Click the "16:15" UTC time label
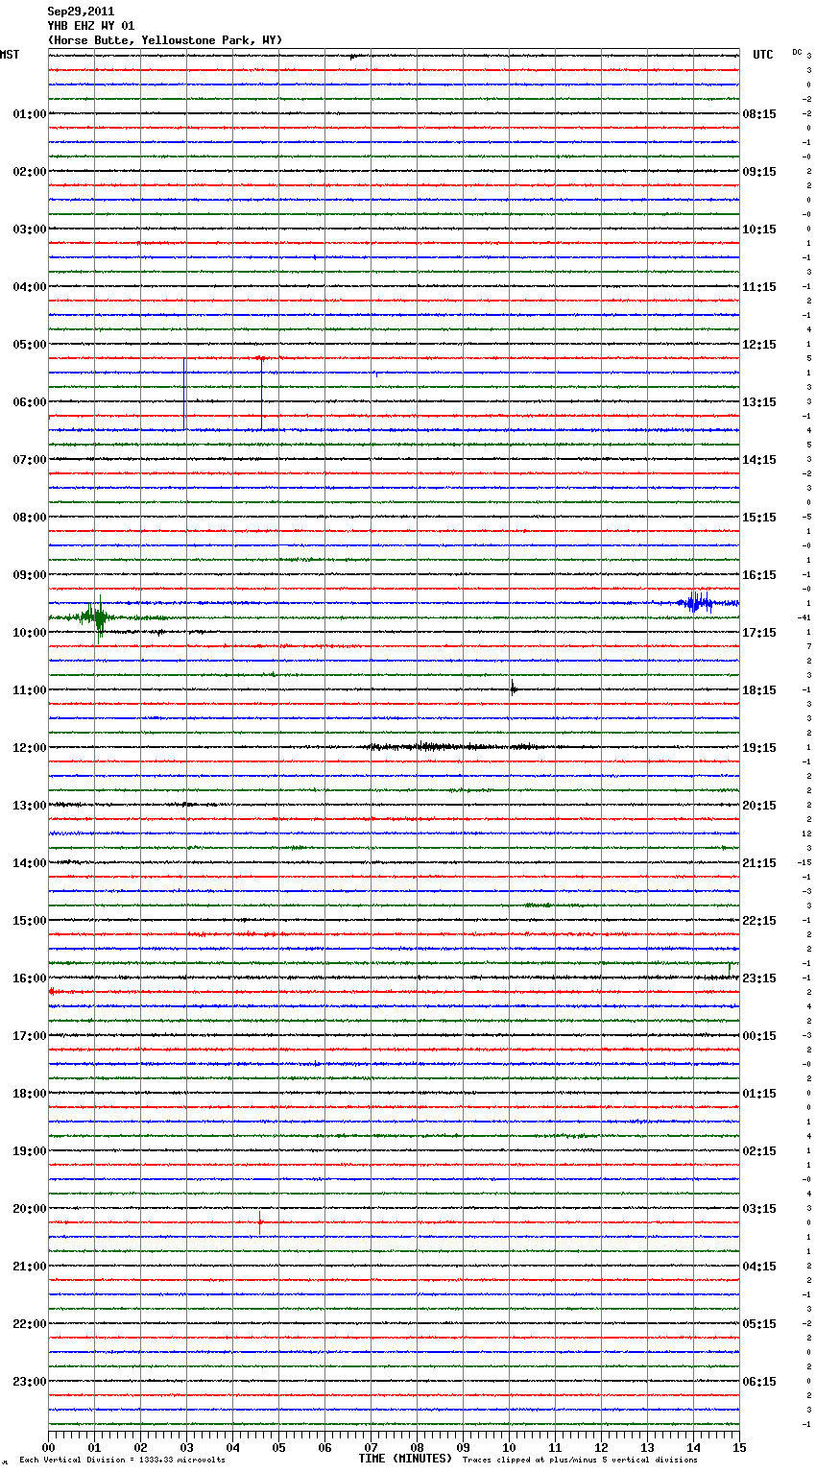The width and height of the screenshot is (816, 1473). [x=759, y=575]
